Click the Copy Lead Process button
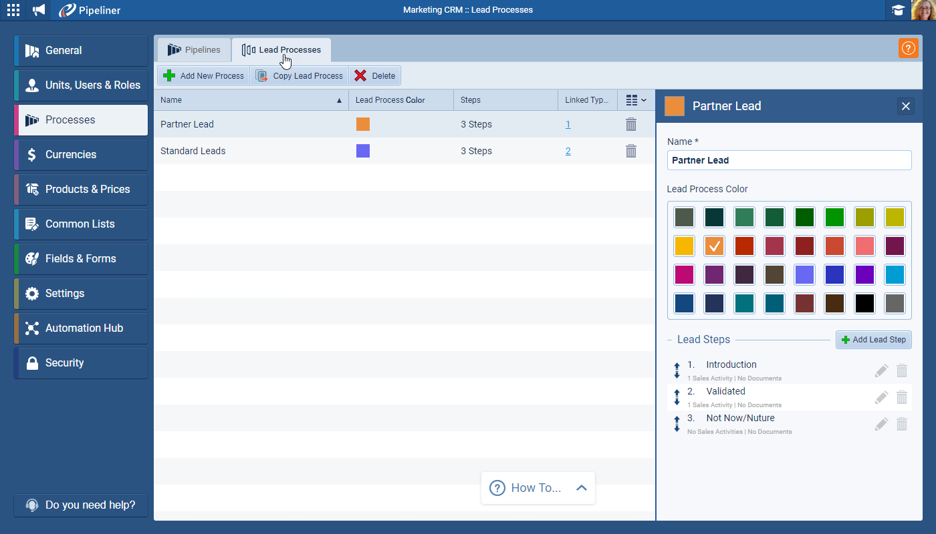 tap(300, 76)
